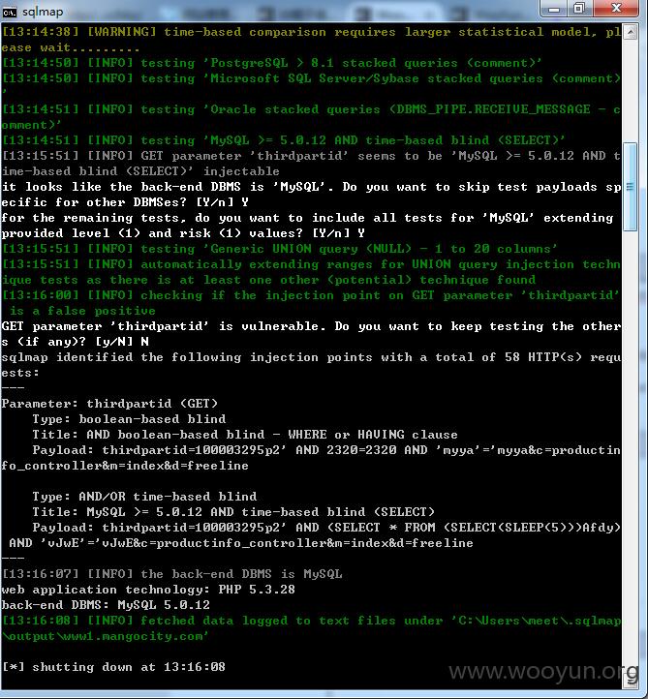Image resolution: width=648 pixels, height=699 pixels.
Task: Click 'sqlmap identified the following injection points' line
Action: [x=311, y=357]
